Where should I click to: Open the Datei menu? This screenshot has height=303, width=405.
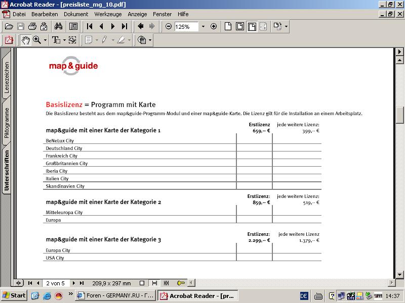19,14
